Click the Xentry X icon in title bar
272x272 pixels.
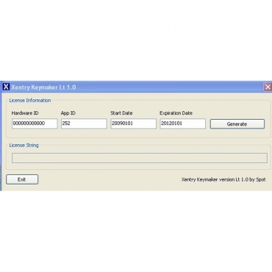(6, 87)
